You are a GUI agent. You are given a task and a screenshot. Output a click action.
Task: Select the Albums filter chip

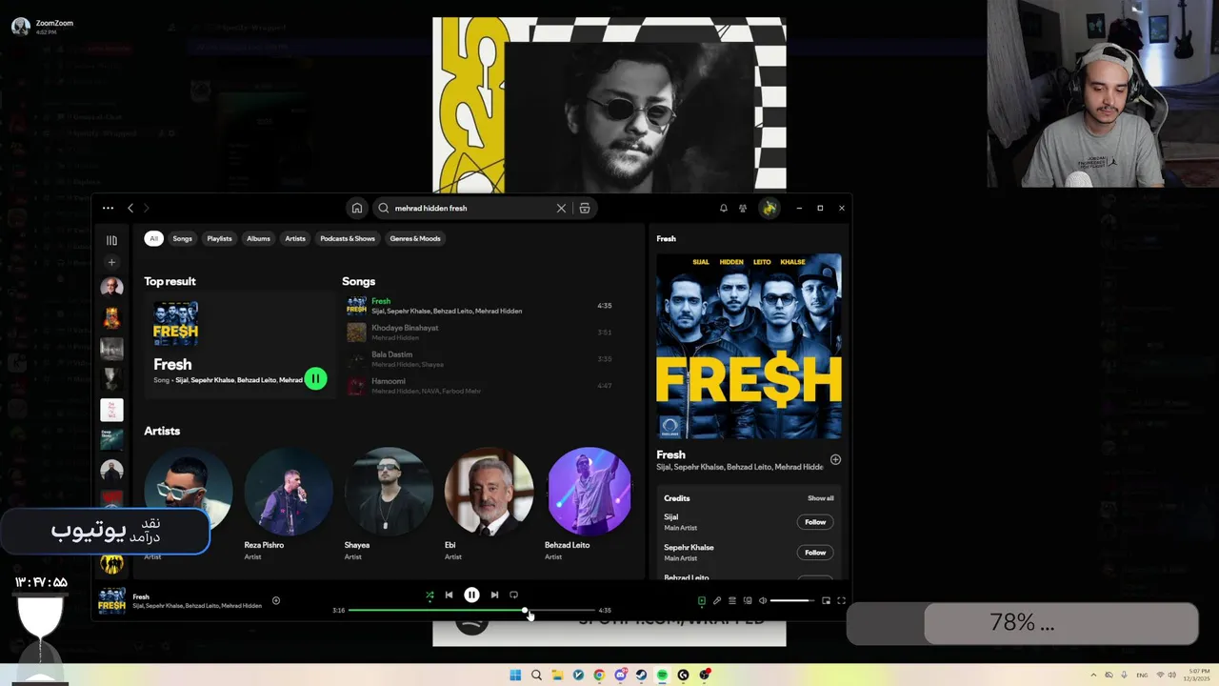point(259,238)
